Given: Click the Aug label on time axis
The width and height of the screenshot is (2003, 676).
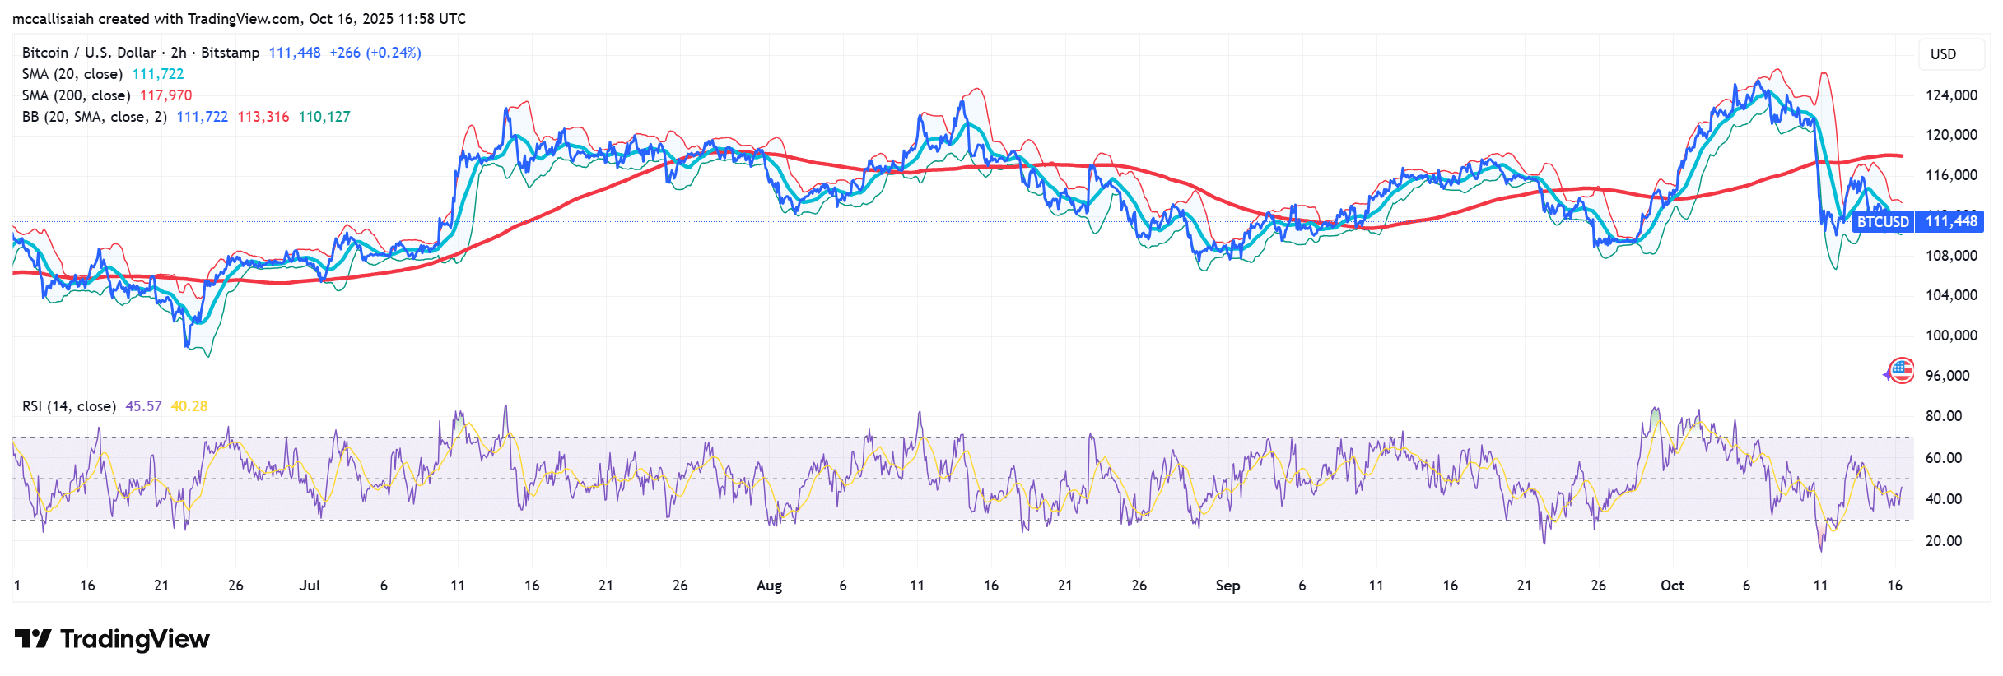Looking at the screenshot, I should coord(769,586).
